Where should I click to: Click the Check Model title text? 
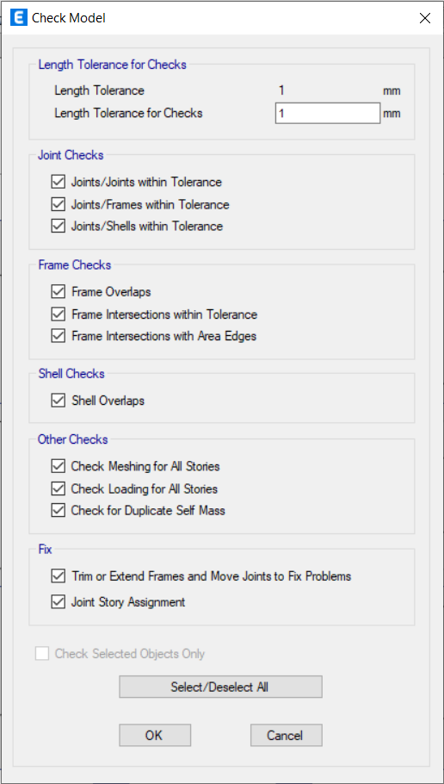tap(69, 18)
